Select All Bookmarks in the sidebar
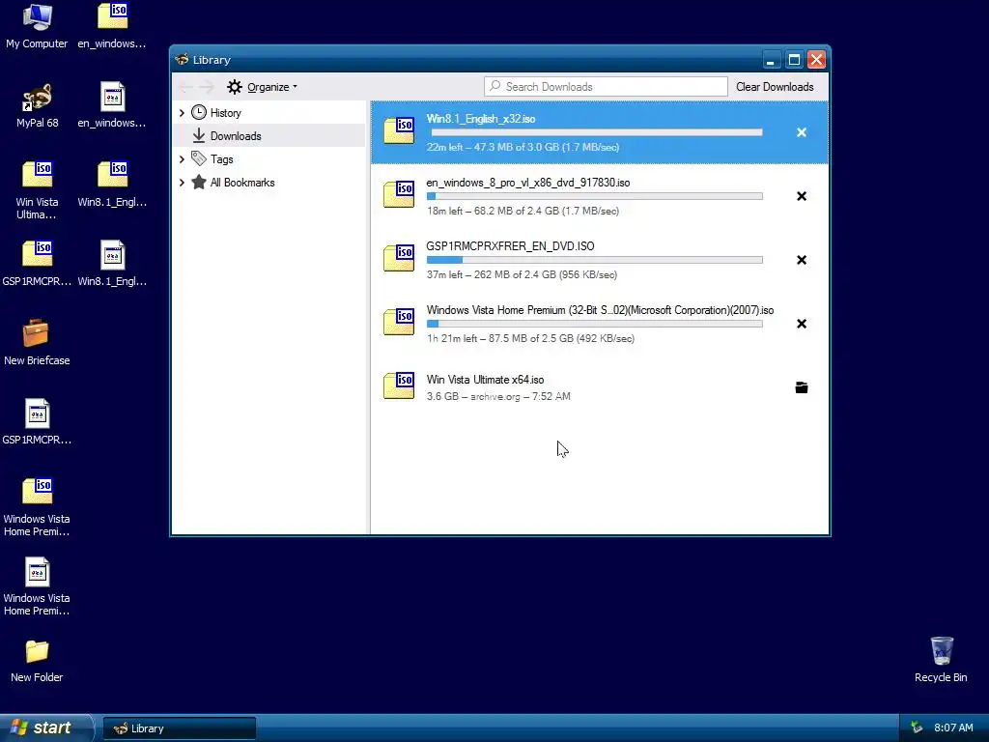Screen dimensions: 989x742 point(242,183)
